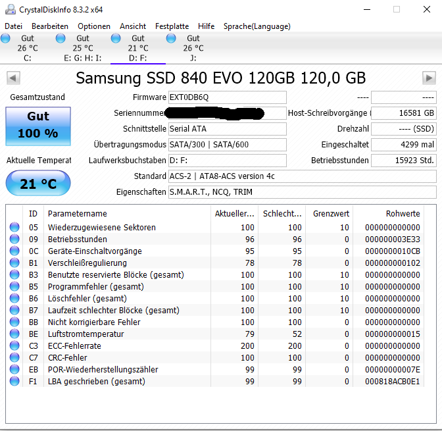
Task: Click the Gut 100 % health status button
Action: [x=38, y=126]
